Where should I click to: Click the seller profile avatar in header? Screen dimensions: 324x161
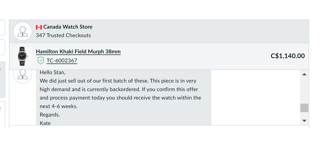click(x=23, y=31)
